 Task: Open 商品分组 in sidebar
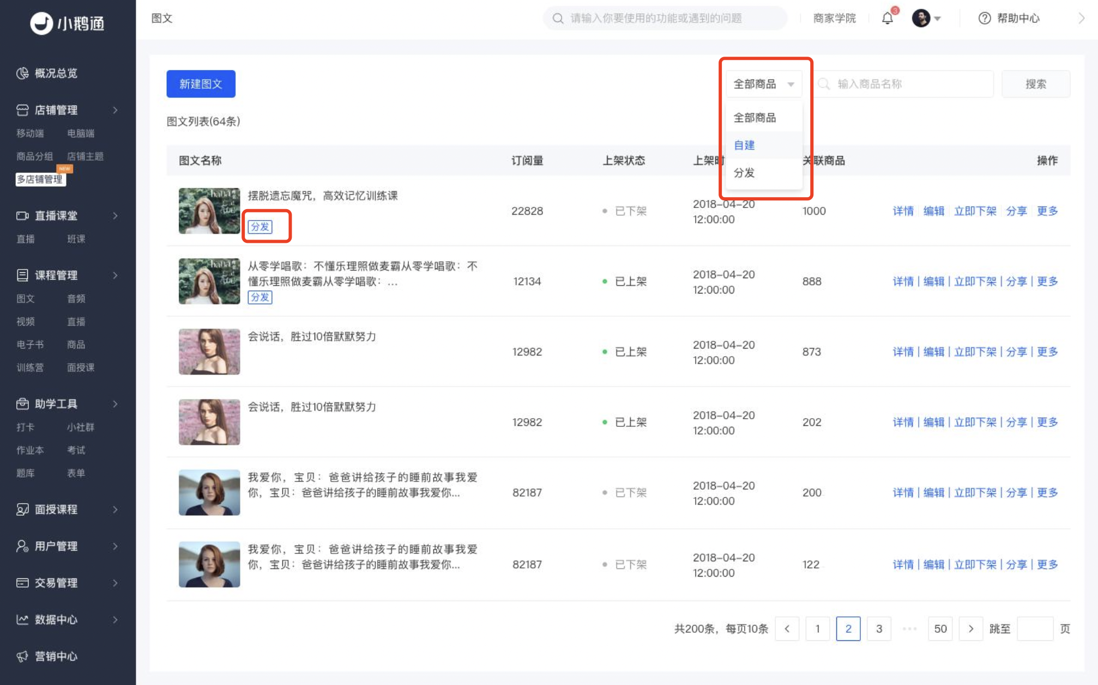(x=34, y=156)
